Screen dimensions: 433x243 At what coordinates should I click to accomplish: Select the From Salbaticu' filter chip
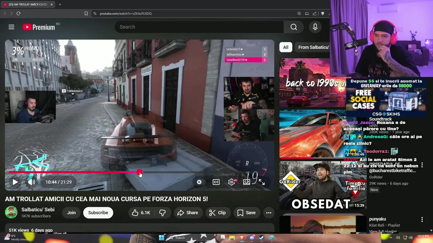click(x=313, y=47)
